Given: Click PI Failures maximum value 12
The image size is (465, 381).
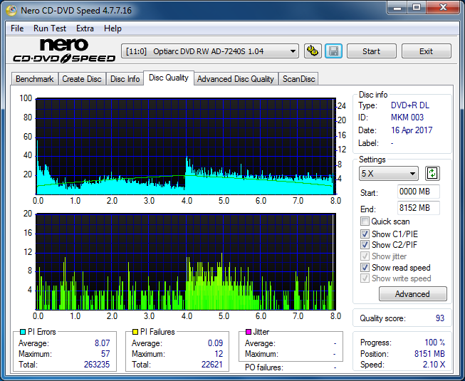Looking at the screenshot, I should tap(219, 354).
